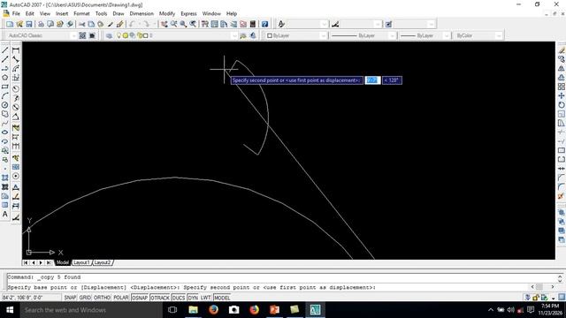This screenshot has height=318, width=566.
Task: Open the Modify menu
Action: point(167,13)
